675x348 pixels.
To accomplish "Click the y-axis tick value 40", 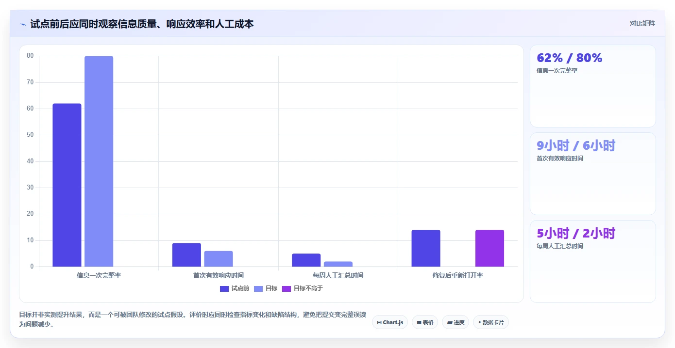I will [x=30, y=161].
